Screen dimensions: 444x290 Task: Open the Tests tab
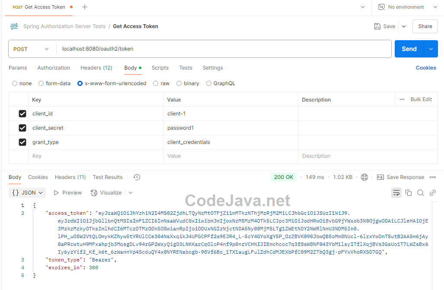(x=186, y=68)
